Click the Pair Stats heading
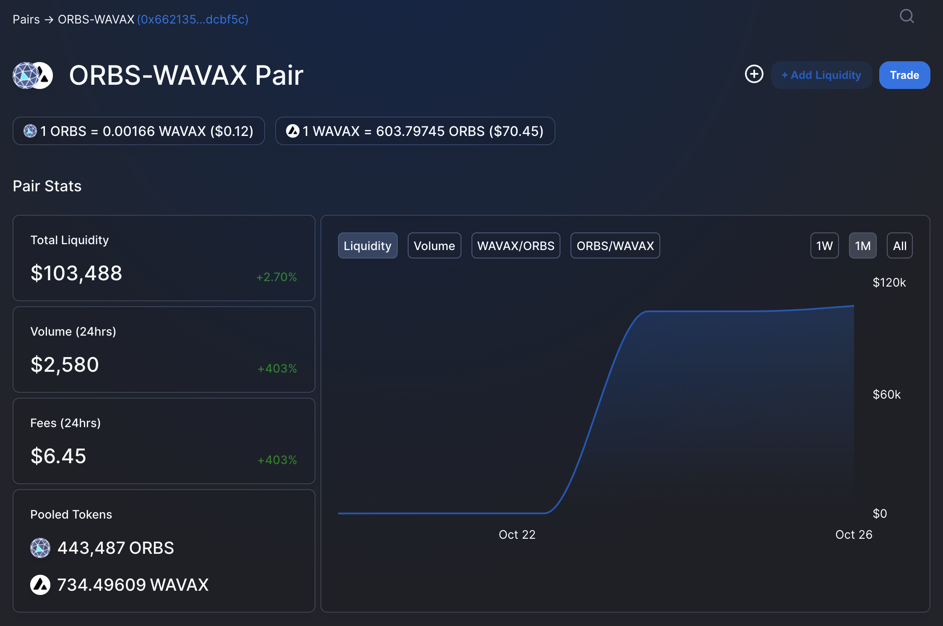Screen dimensions: 943x626 (47, 186)
